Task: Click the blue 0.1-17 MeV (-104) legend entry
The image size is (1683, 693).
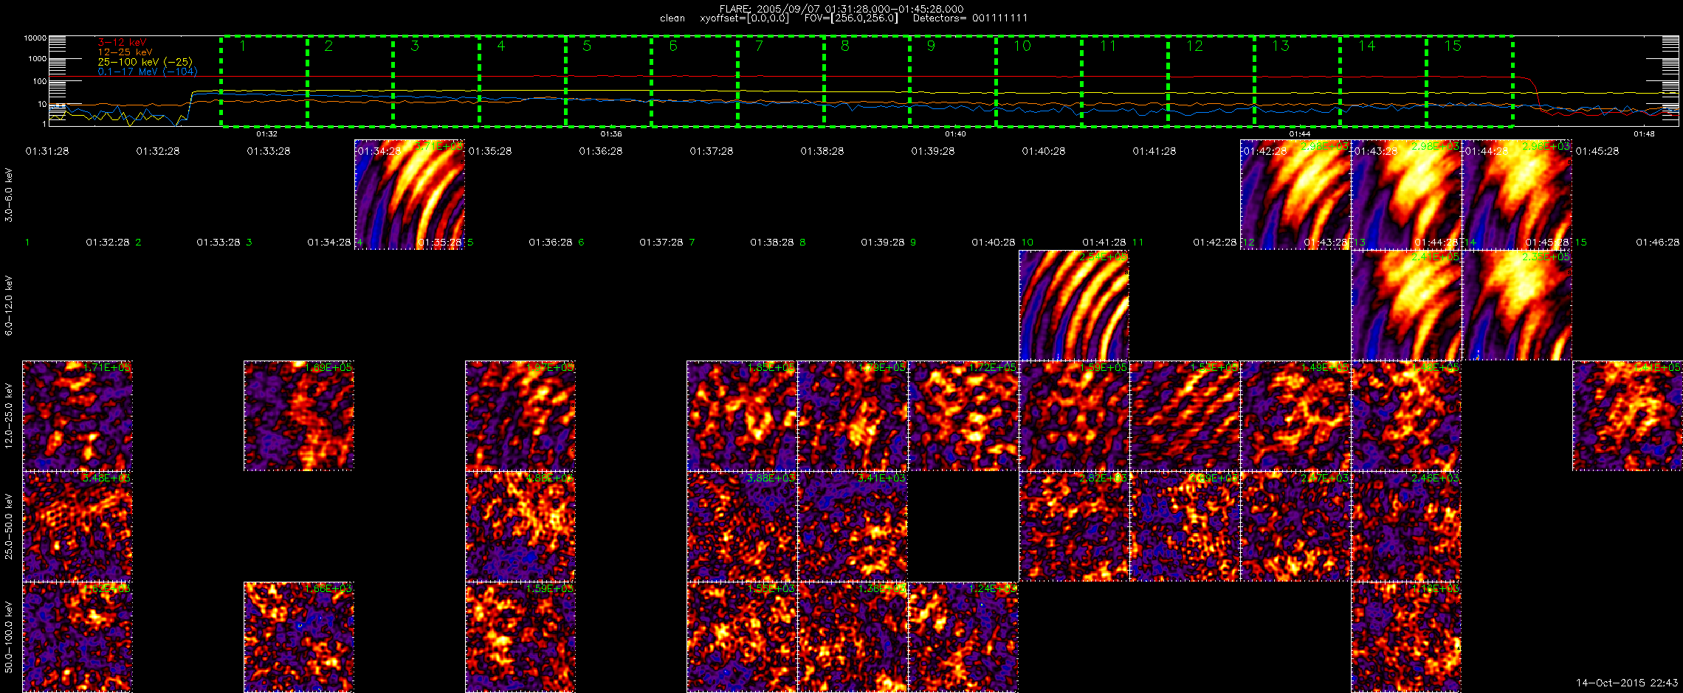Action: pos(148,72)
